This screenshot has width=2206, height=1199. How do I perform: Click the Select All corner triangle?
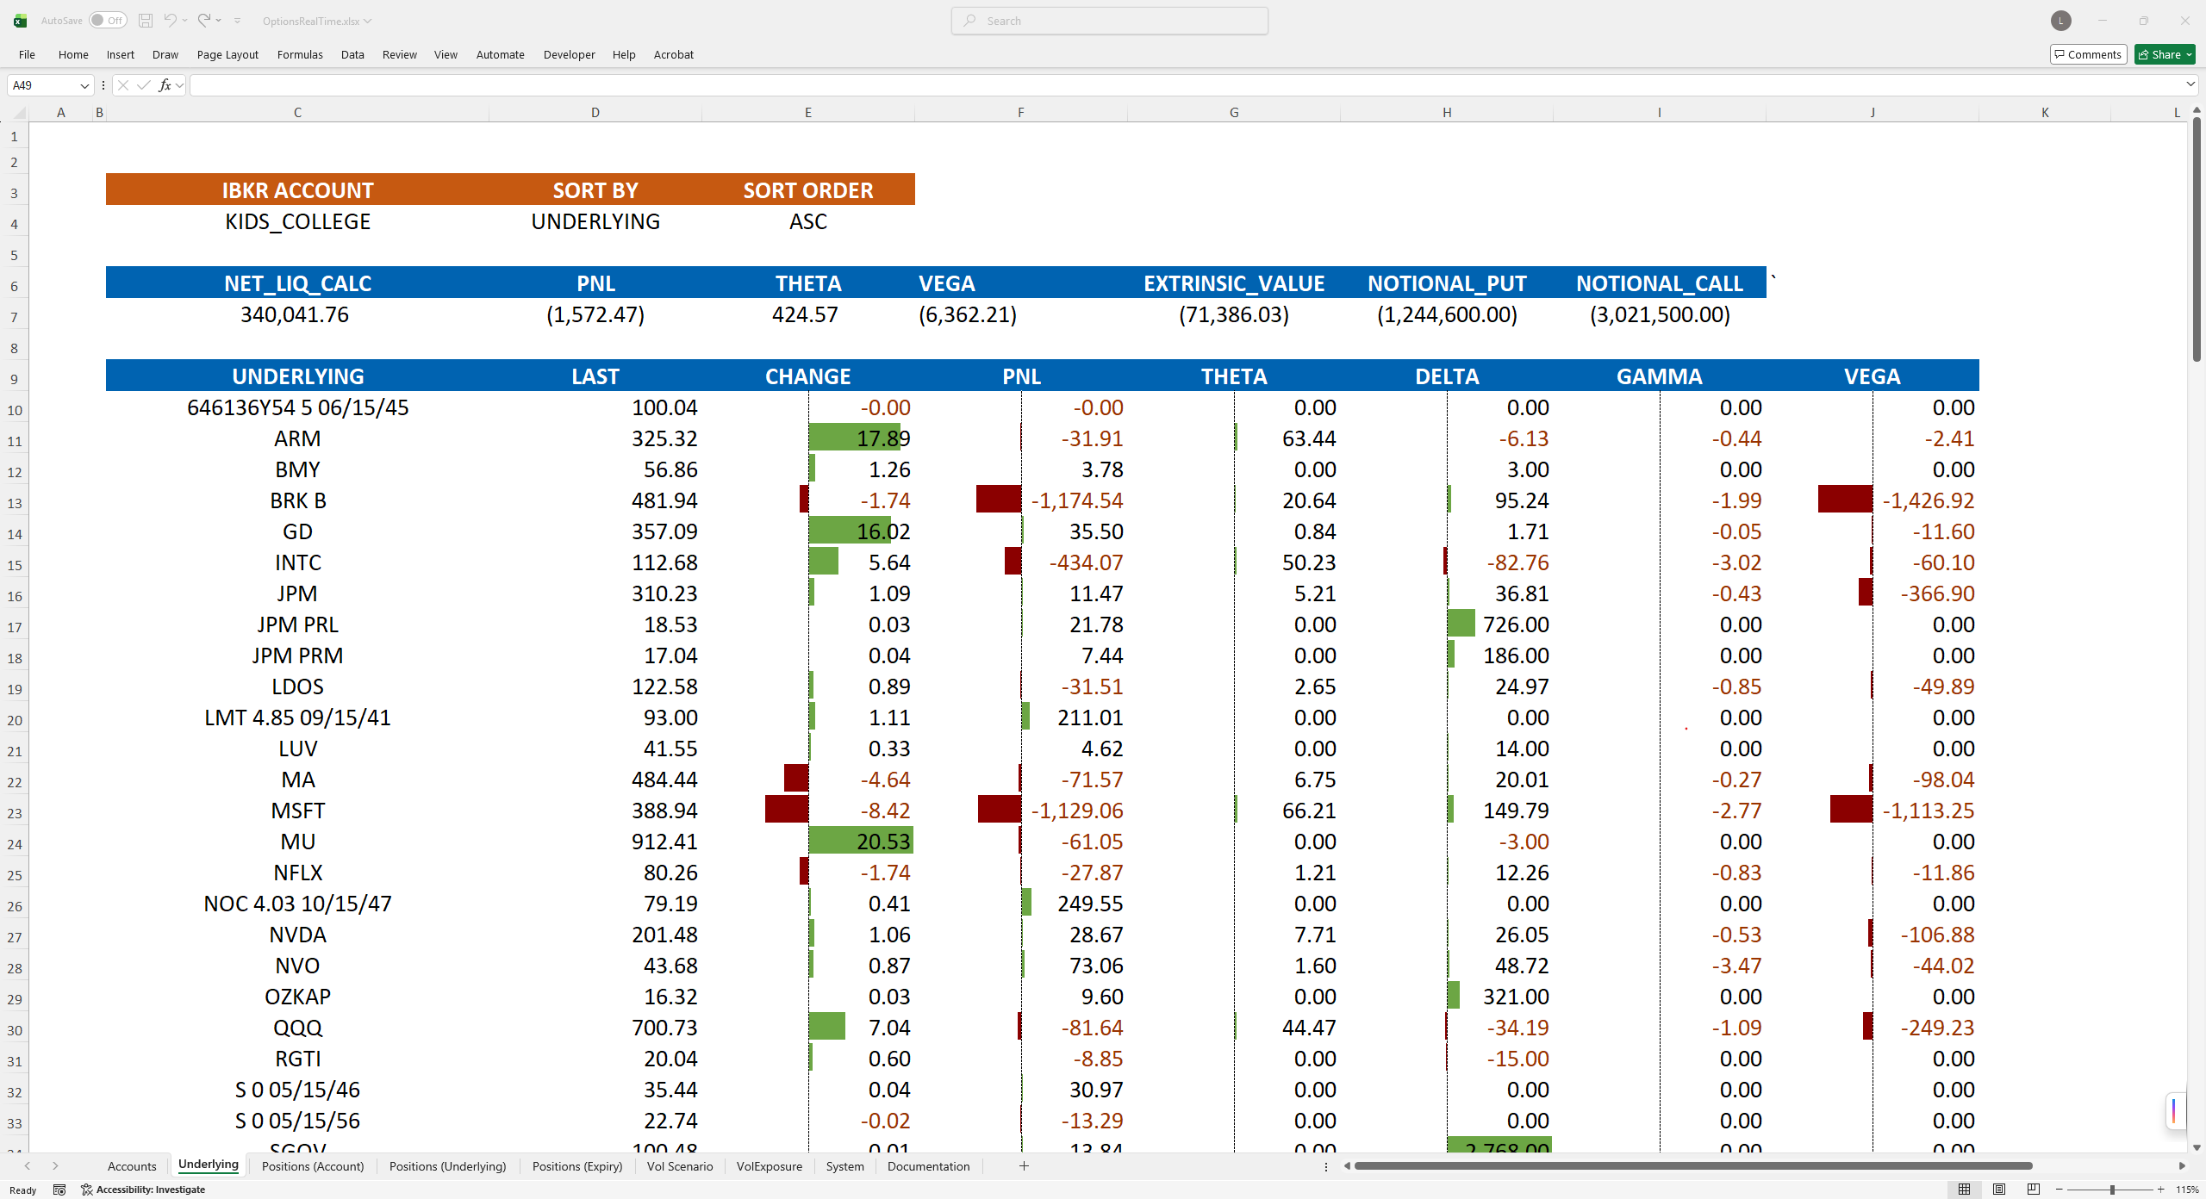pyautogui.click(x=19, y=113)
